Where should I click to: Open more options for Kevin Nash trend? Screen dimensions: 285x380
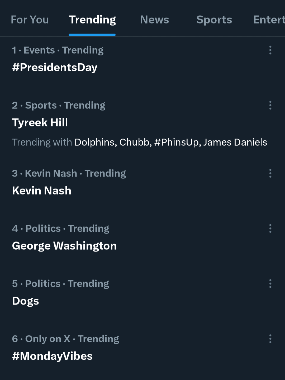coord(270,173)
